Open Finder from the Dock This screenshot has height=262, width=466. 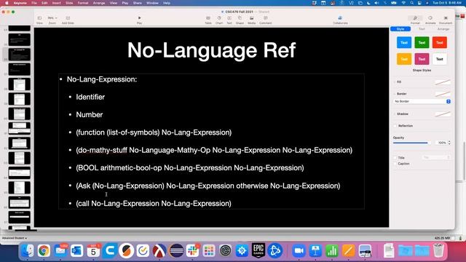28,251
